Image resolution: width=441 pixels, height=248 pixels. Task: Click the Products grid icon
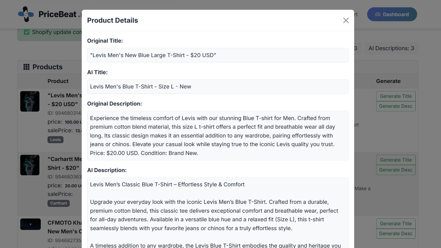pyautogui.click(x=26, y=67)
